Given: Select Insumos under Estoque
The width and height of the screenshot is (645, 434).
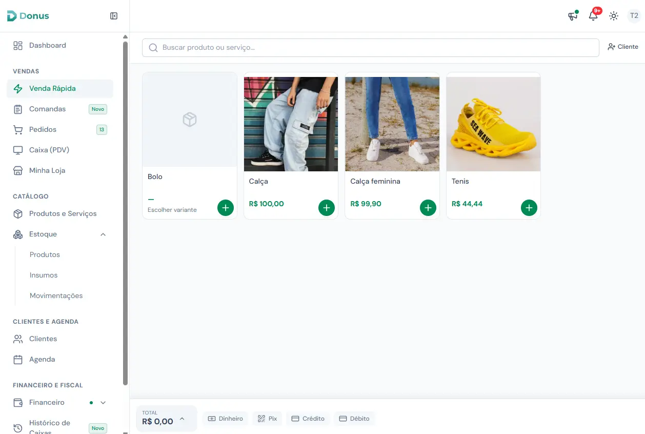Looking at the screenshot, I should pyautogui.click(x=44, y=275).
